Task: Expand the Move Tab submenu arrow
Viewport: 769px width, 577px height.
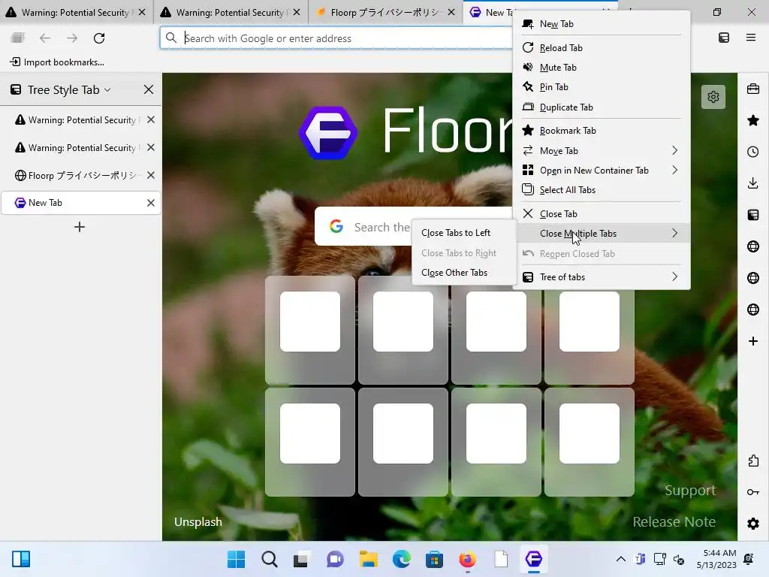Action: click(675, 150)
